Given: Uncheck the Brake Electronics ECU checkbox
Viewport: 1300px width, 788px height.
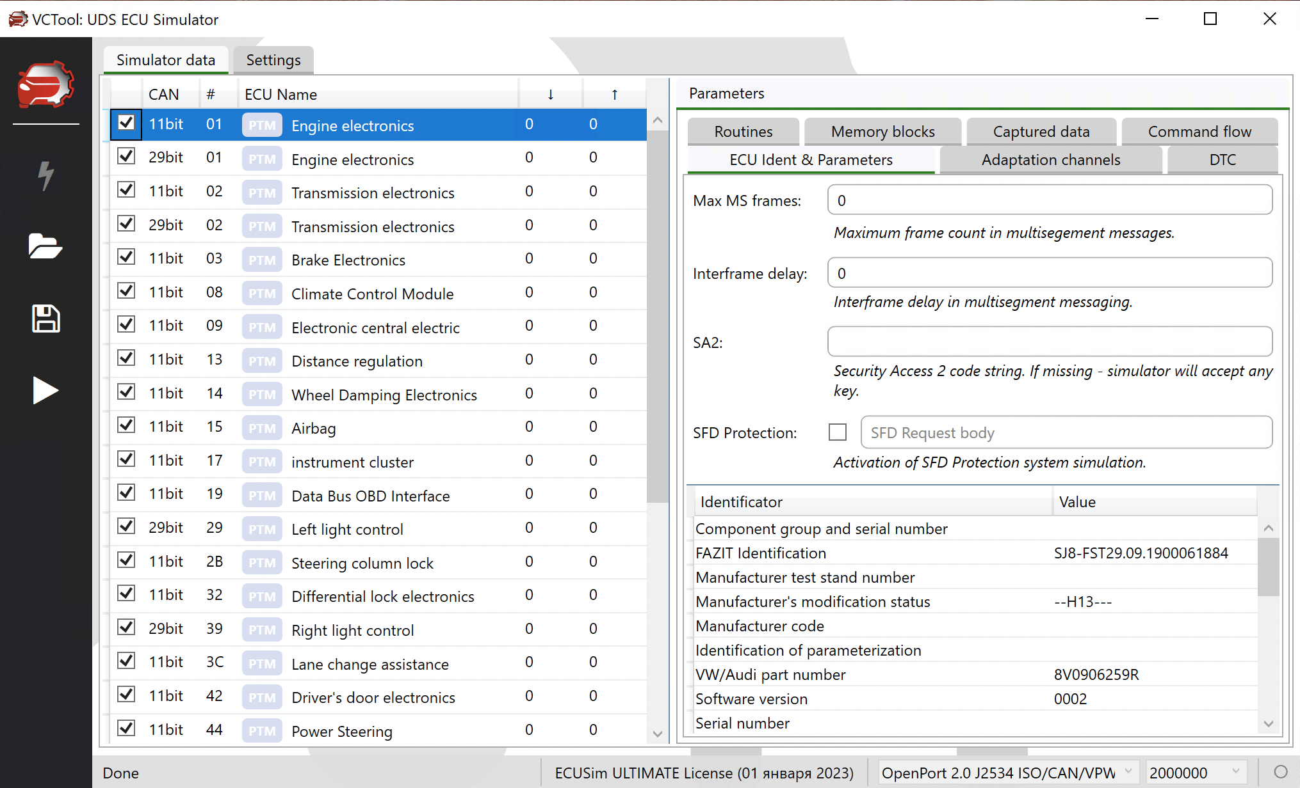Looking at the screenshot, I should click(x=126, y=257).
